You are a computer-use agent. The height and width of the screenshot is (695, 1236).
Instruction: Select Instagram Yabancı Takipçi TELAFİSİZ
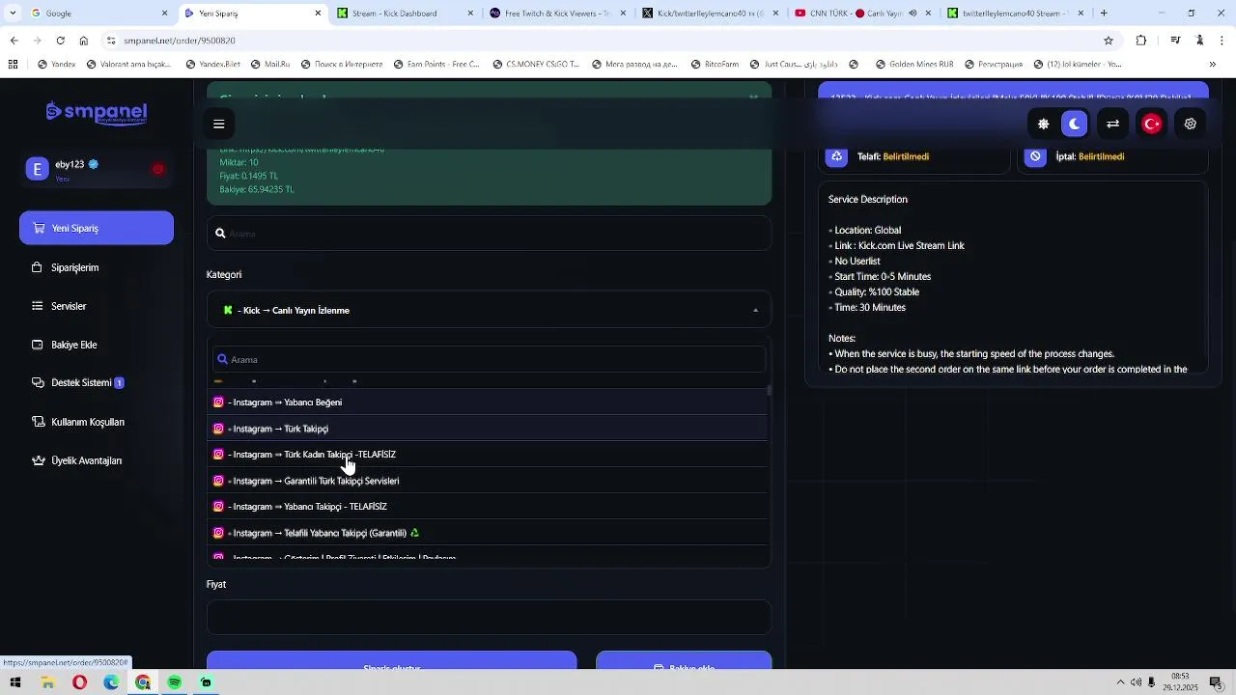(x=489, y=507)
